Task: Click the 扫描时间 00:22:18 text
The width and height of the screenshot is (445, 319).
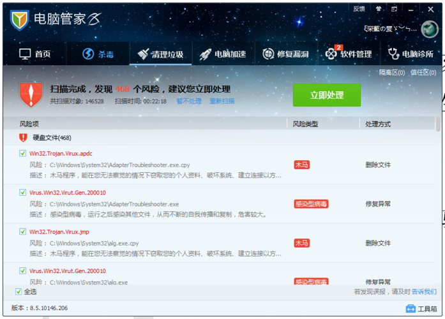Action: click(x=140, y=101)
